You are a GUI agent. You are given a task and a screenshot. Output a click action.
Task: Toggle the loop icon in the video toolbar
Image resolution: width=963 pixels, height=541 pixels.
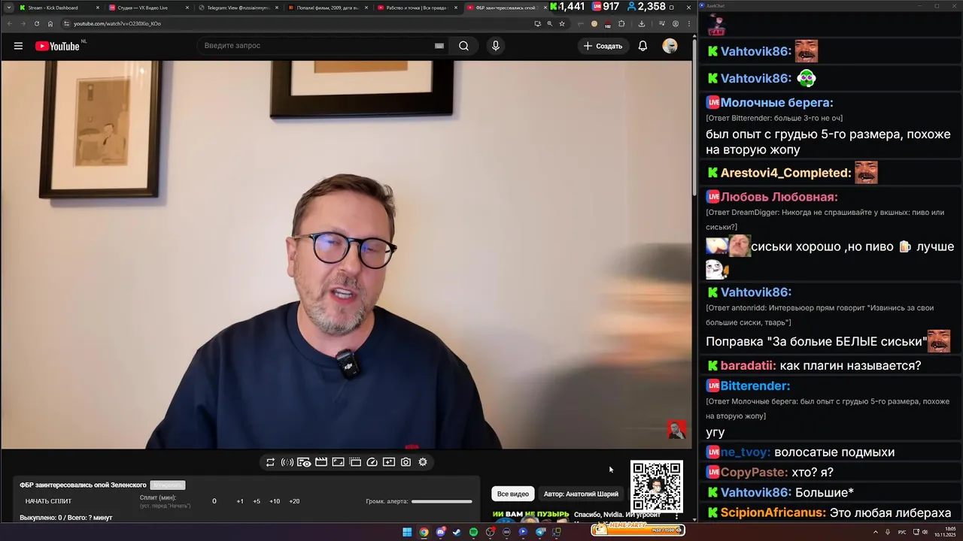click(270, 462)
